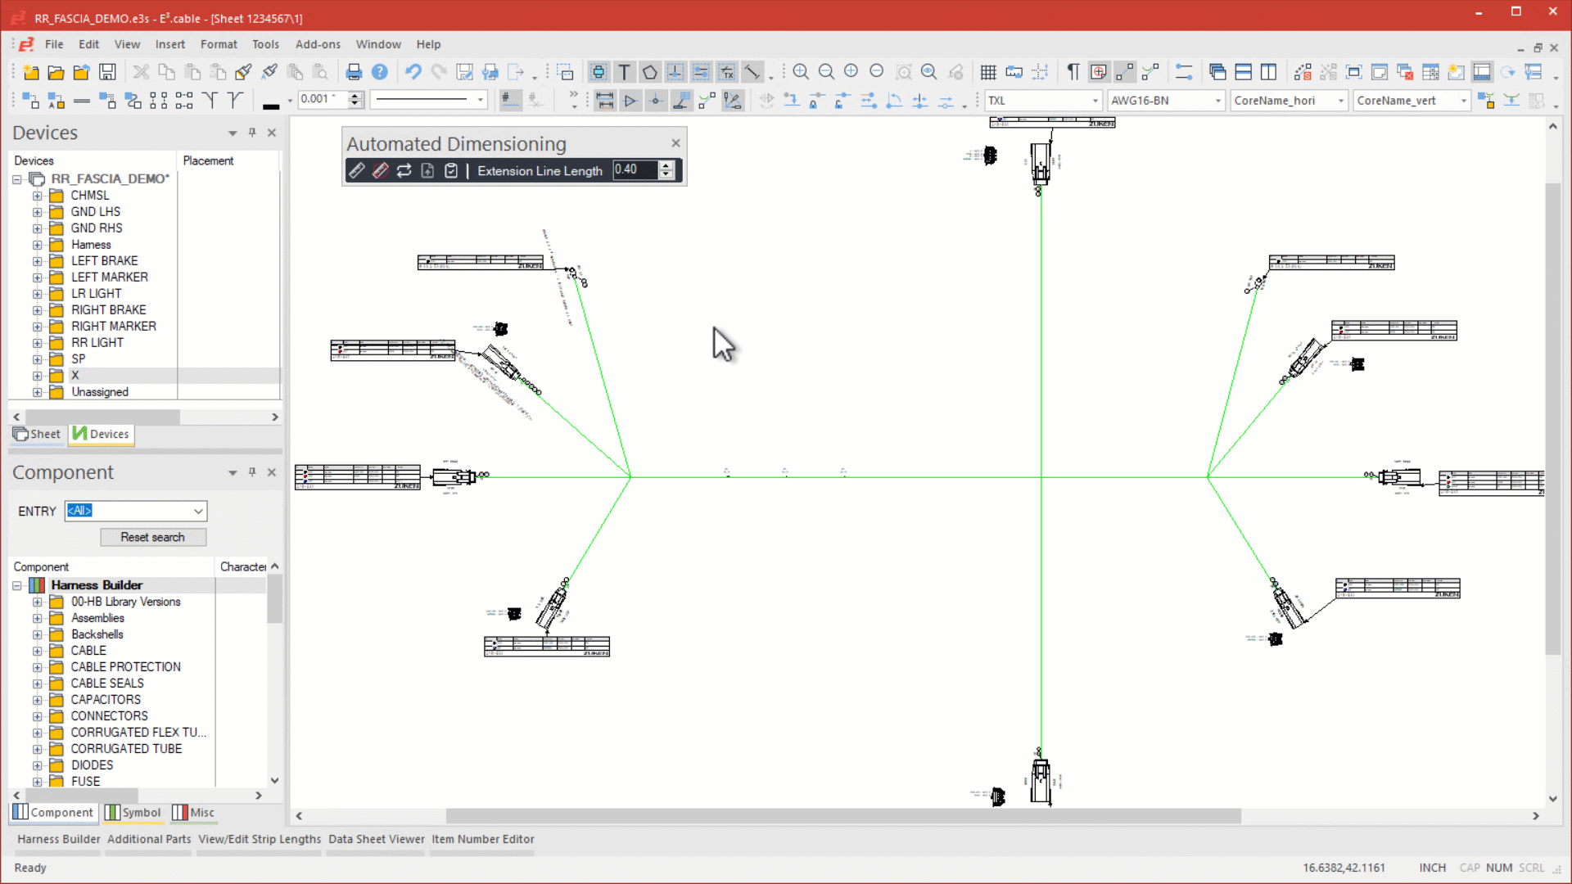Click the print icon in main toolbar

[x=353, y=72]
